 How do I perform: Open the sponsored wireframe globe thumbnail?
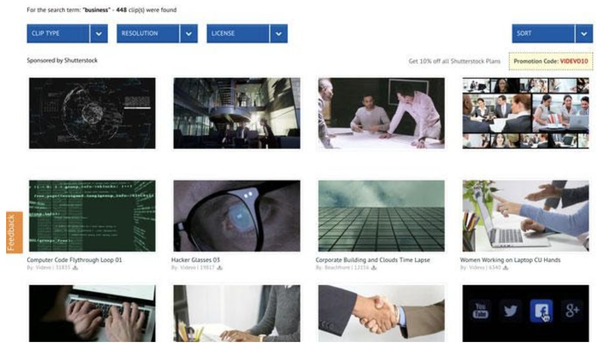92,113
